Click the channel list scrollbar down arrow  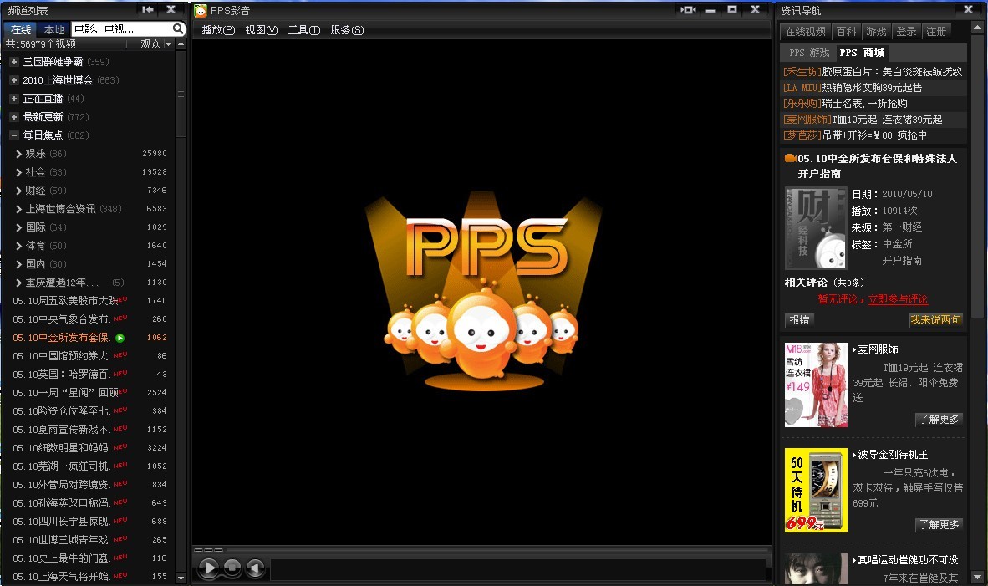coord(181,578)
